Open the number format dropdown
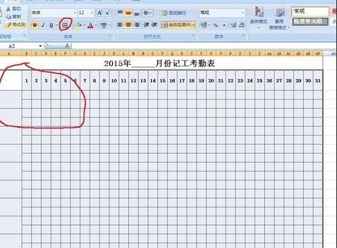Viewport: 337px width, 248px height. 242,13
